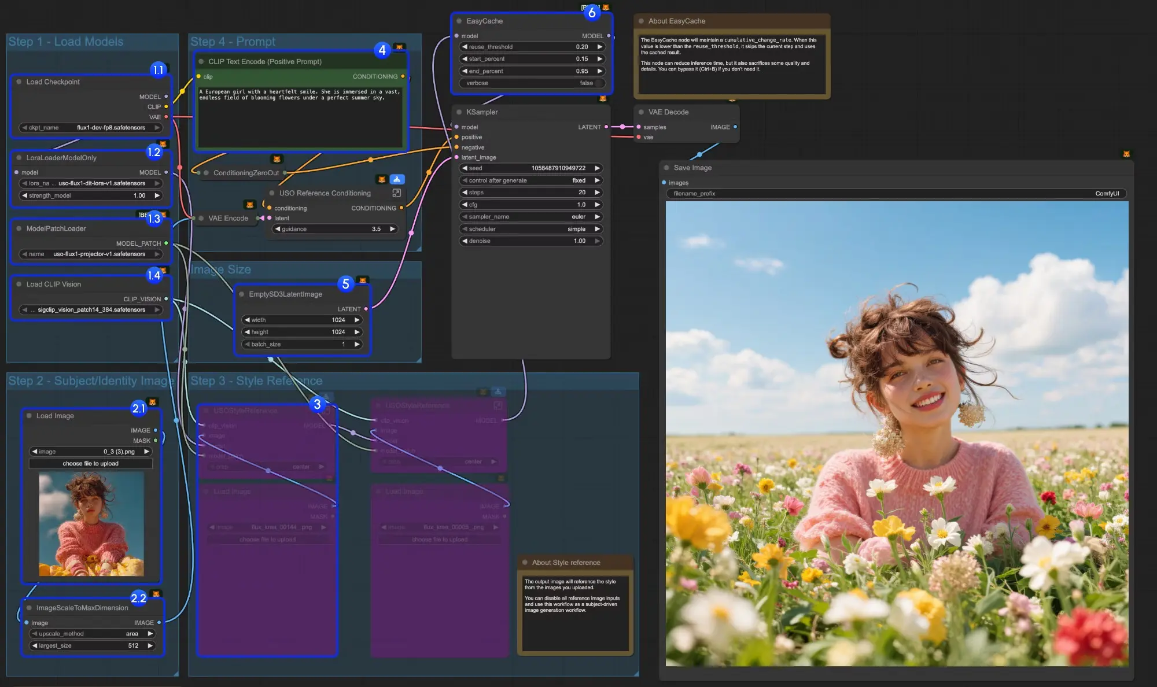Click fox badge above Save Image node
Image resolution: width=1157 pixels, height=687 pixels.
[x=1126, y=154]
